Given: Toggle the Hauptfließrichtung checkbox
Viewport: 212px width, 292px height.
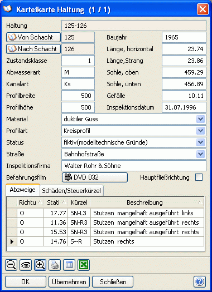Looking at the screenshot, I should point(199,177).
